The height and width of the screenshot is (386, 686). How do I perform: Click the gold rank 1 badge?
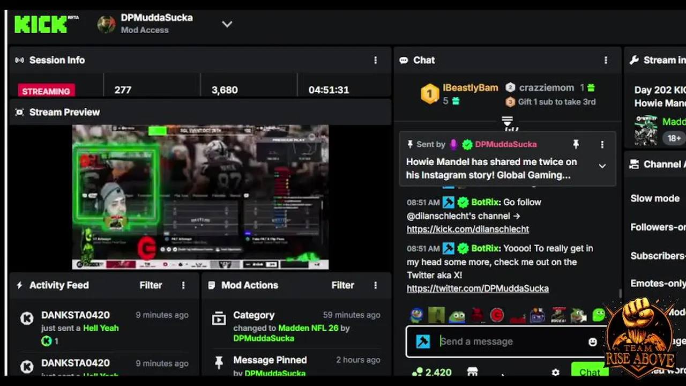pos(429,94)
